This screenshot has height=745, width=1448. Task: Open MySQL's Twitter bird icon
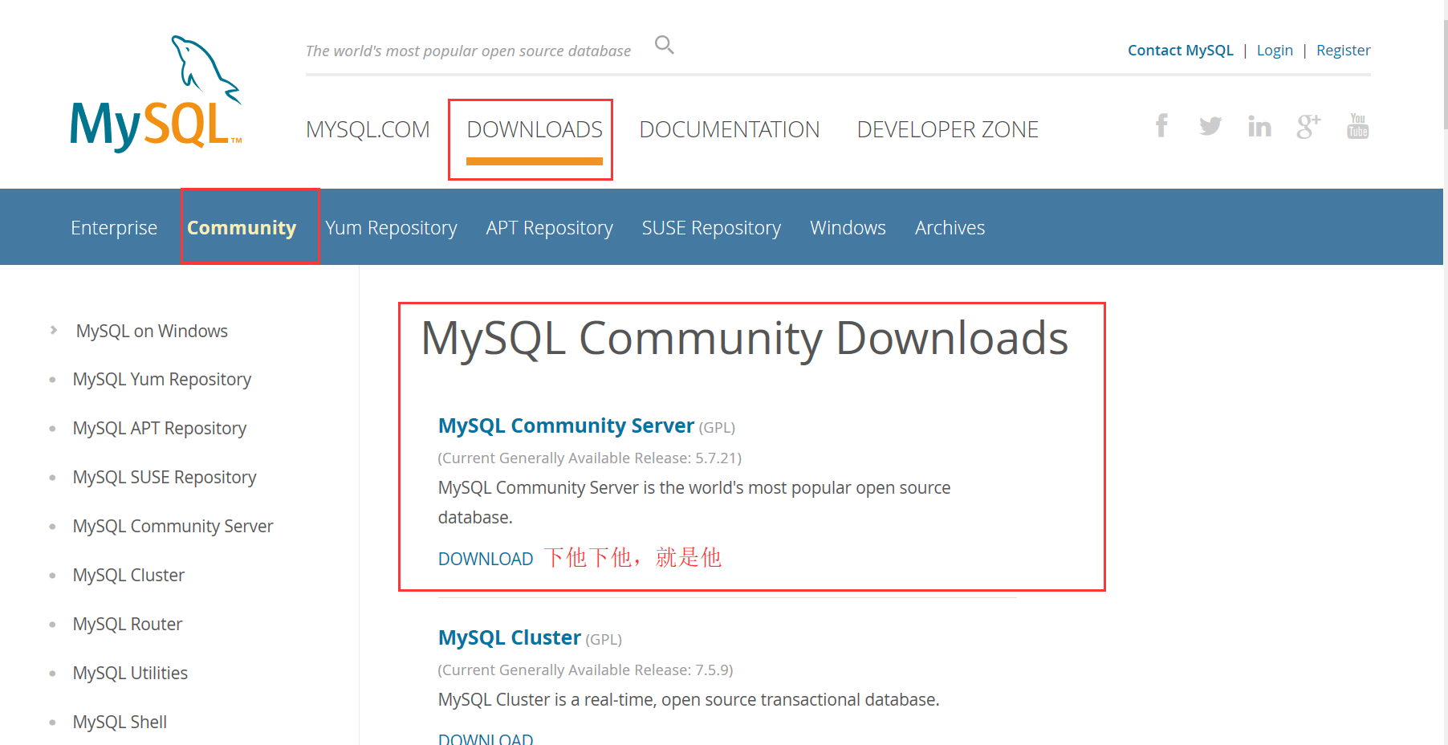(1210, 126)
